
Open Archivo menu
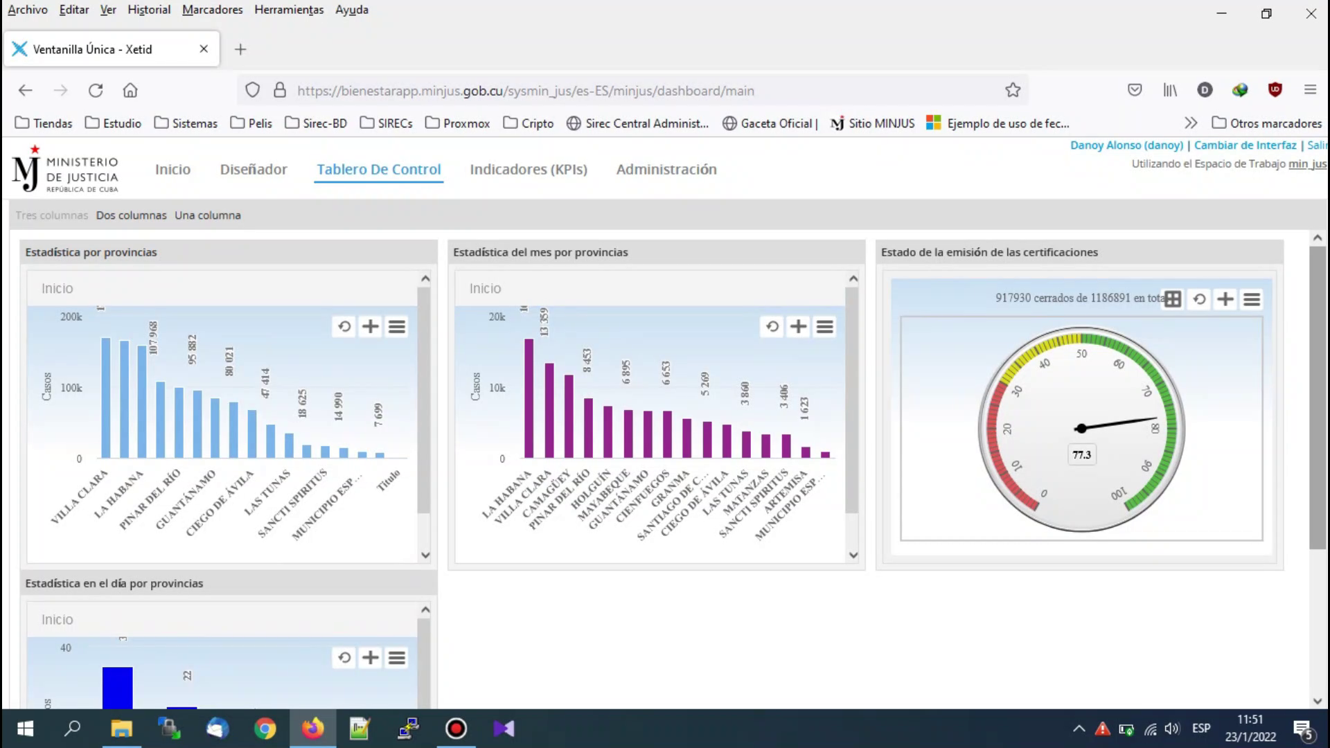[x=28, y=10]
